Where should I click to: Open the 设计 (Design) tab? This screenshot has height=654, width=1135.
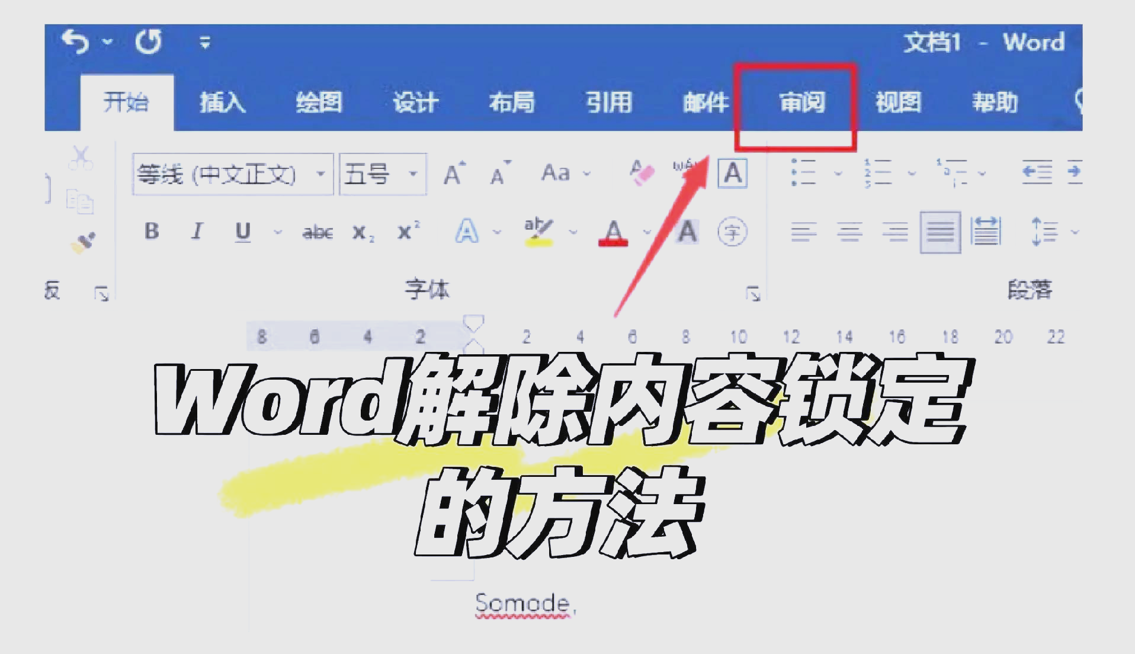click(x=415, y=102)
